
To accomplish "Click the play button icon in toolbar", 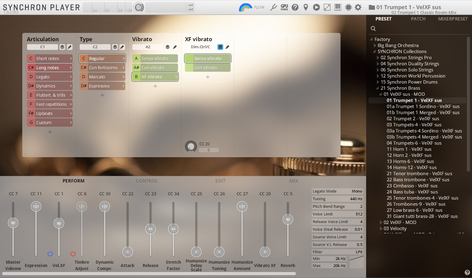I will point(316,7).
